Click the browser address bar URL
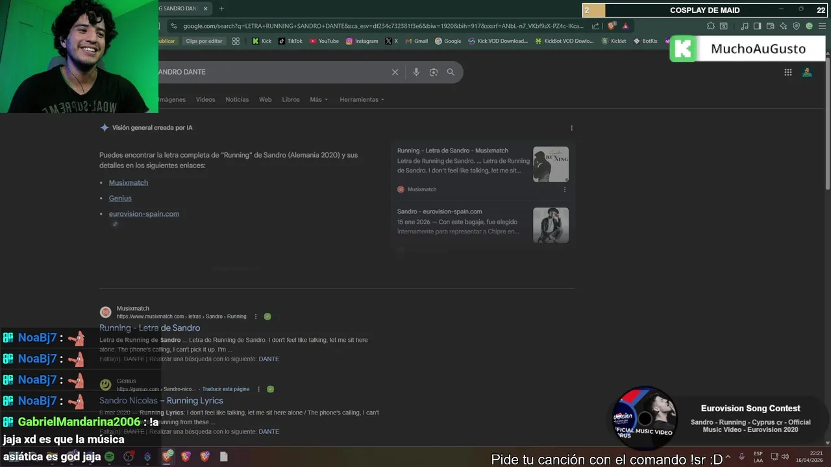Viewport: 831px width, 467px height. 383,26
